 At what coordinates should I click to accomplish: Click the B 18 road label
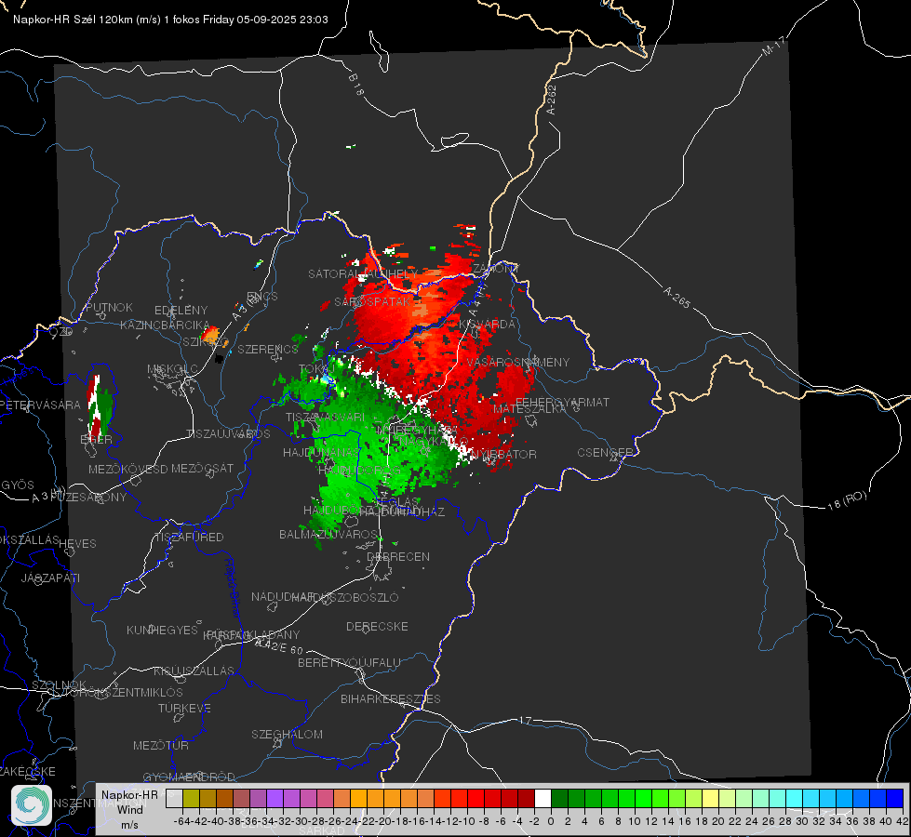pos(355,85)
